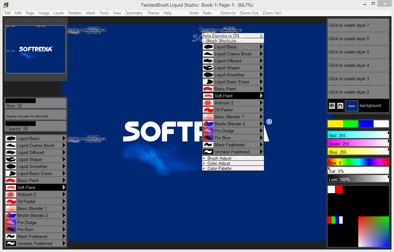
Task: Click to create layer 7
Action: pos(358,25)
